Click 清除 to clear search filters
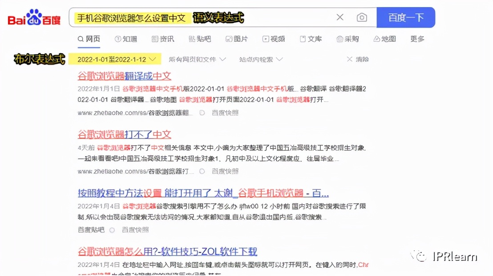This screenshot has width=493, height=276. 357,59
